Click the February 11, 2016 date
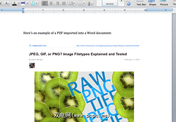Image resolution: width=176 pixels, height=122 pixels. coord(132,59)
